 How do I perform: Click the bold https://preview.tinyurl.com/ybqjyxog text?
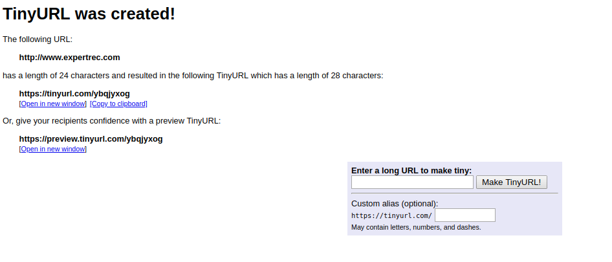click(x=91, y=139)
